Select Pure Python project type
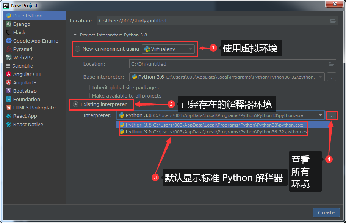 tap(34, 16)
